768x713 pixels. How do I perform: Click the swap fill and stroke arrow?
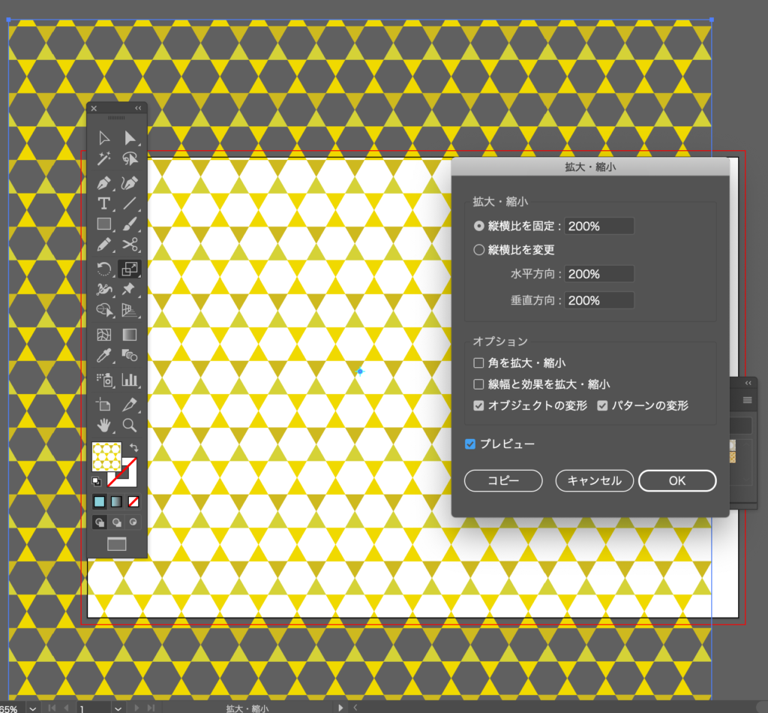[x=133, y=447]
